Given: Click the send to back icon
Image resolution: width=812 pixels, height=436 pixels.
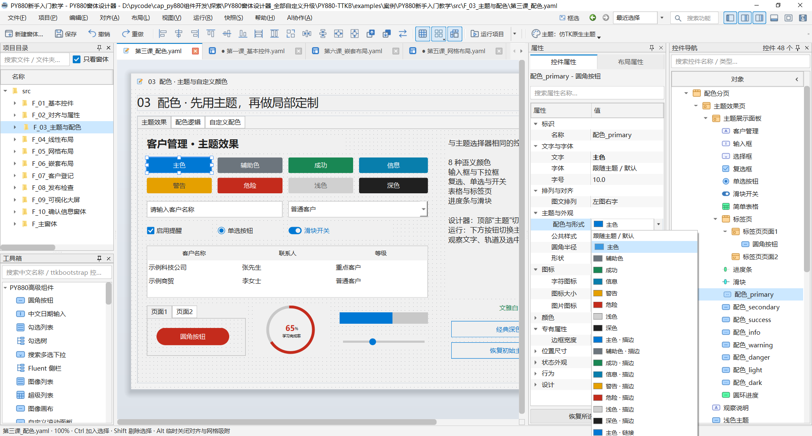Looking at the screenshot, I should point(387,34).
